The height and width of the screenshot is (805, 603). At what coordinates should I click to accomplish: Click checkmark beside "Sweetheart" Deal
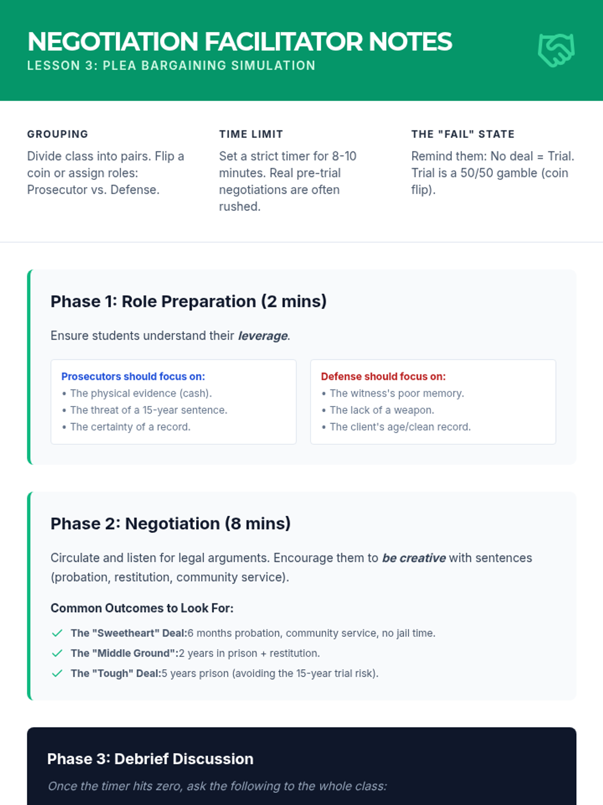(57, 633)
